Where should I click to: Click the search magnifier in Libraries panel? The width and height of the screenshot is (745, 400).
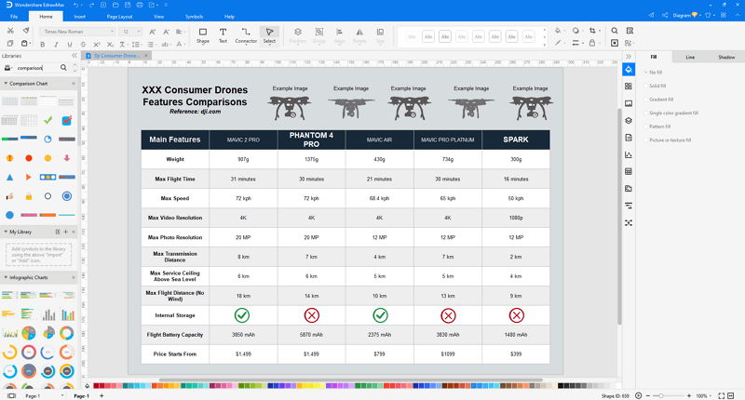[x=63, y=68]
